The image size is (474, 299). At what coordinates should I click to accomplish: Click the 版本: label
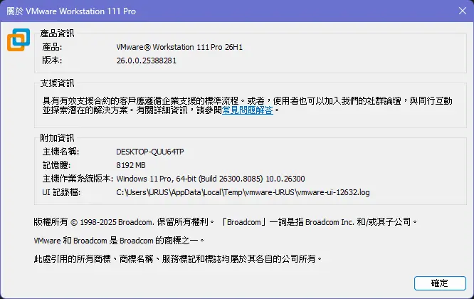52,61
